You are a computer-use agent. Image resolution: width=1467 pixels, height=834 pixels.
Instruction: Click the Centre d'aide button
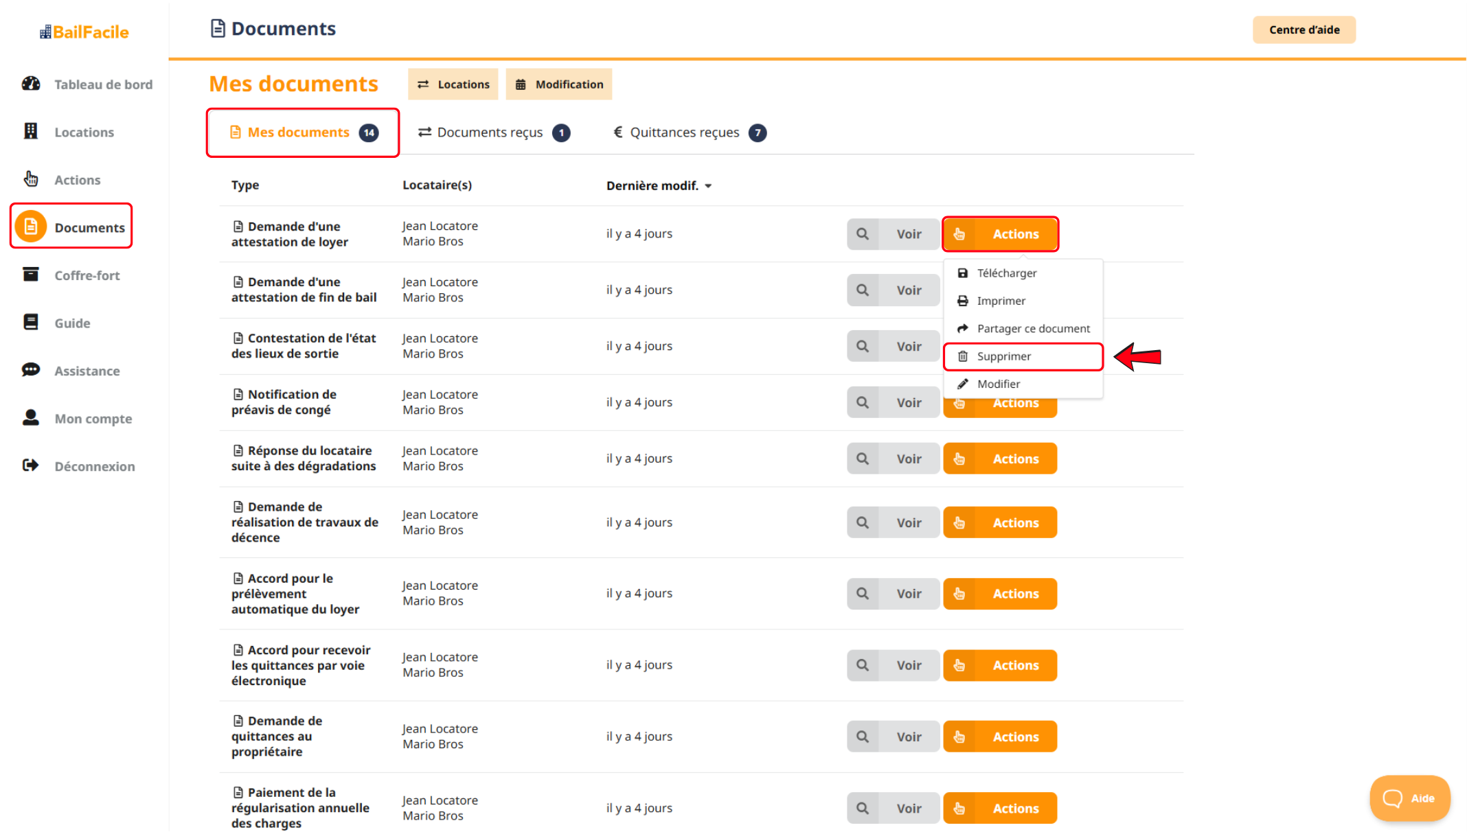point(1304,30)
